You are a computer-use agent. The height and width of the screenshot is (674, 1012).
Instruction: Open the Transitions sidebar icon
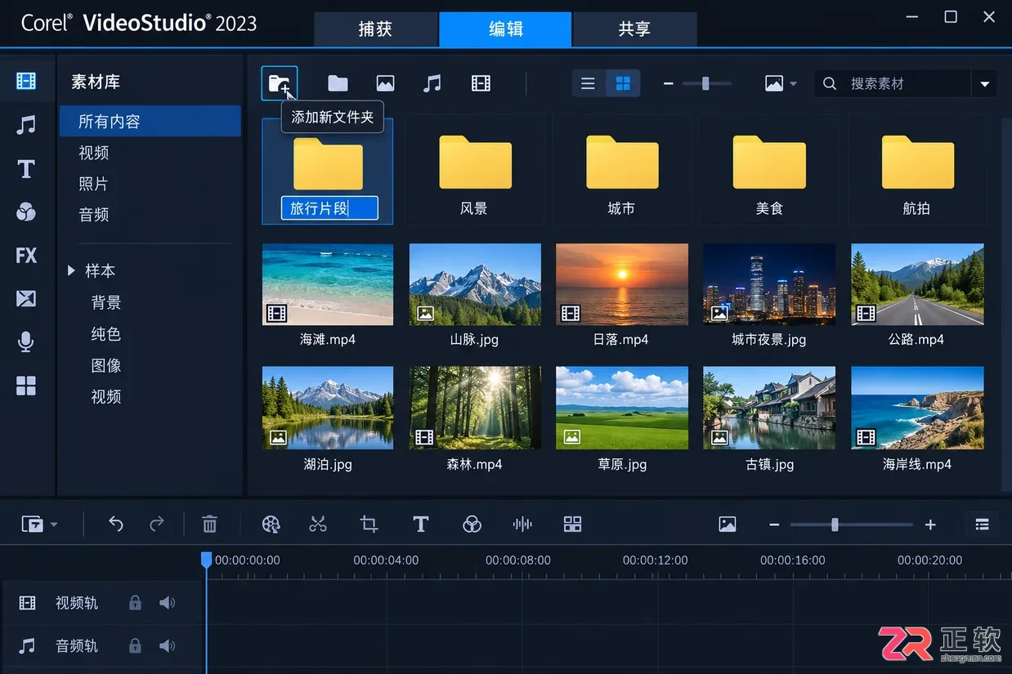26,298
